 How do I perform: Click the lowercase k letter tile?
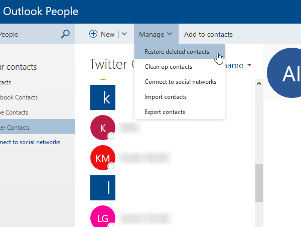(103, 97)
